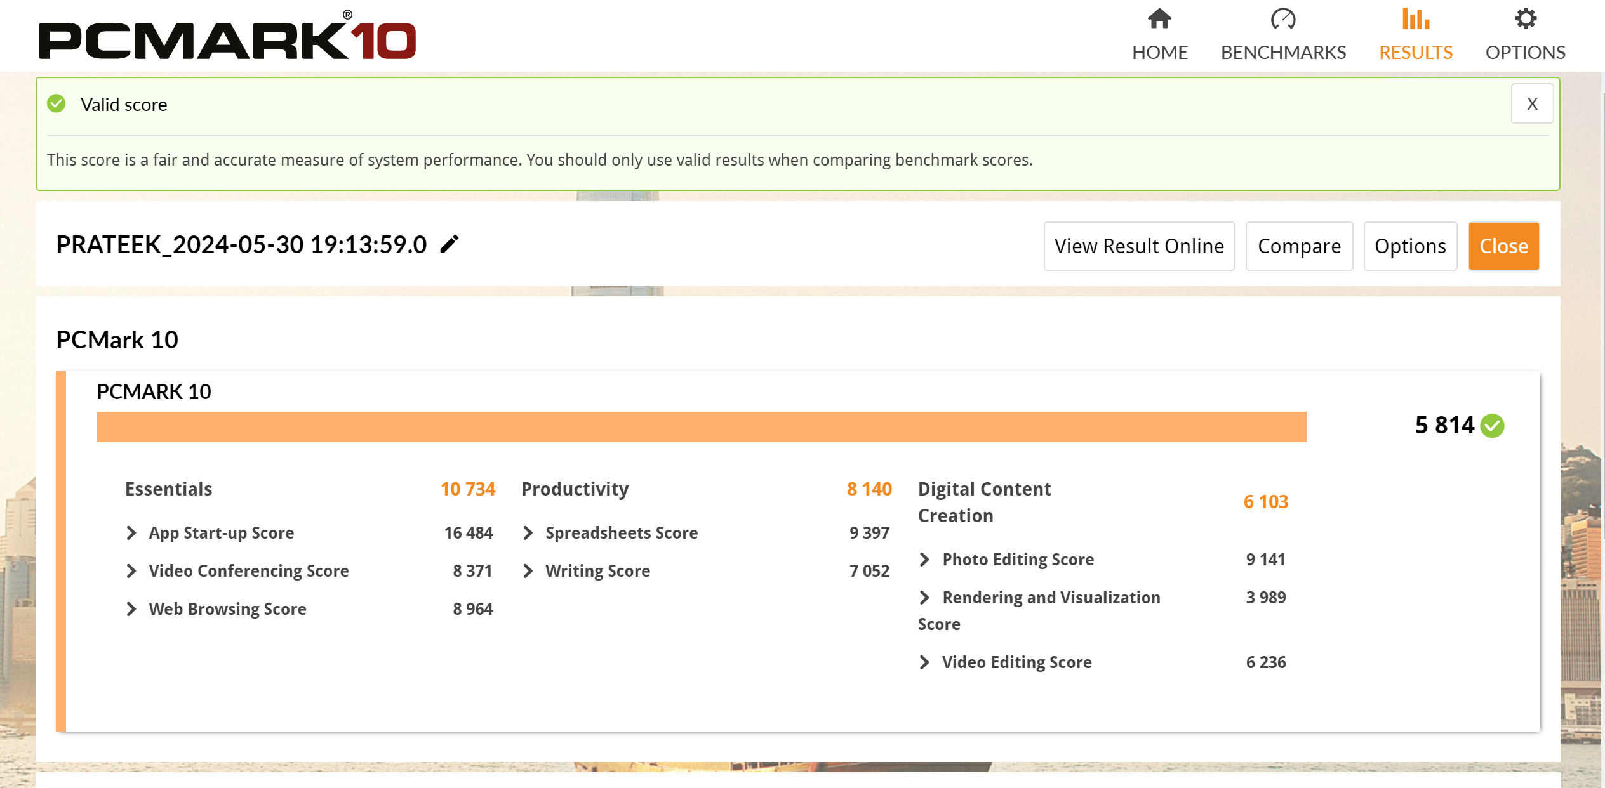
Task: Click the Productivity heading
Action: pos(575,489)
